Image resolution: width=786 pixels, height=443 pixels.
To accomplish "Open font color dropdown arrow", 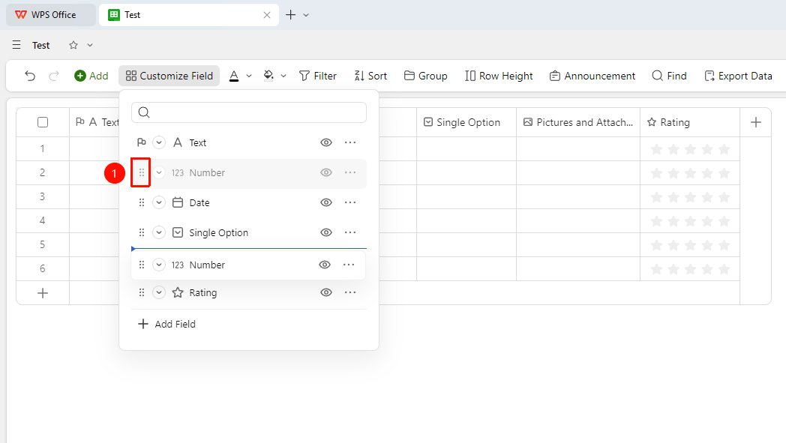I will [249, 76].
